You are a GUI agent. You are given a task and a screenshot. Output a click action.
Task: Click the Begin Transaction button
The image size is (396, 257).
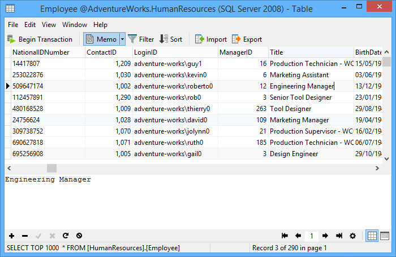[40, 39]
